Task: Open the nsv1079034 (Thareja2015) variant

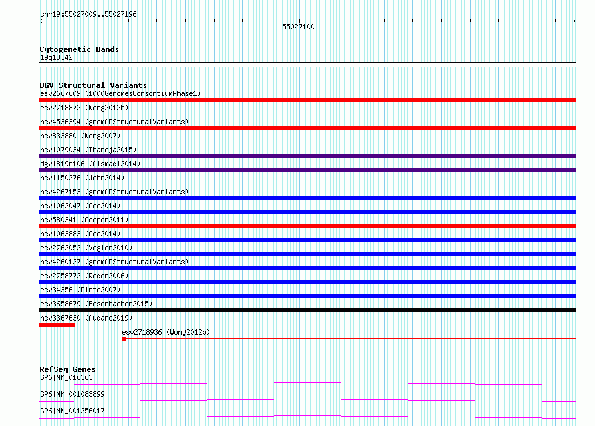Action: [88, 150]
